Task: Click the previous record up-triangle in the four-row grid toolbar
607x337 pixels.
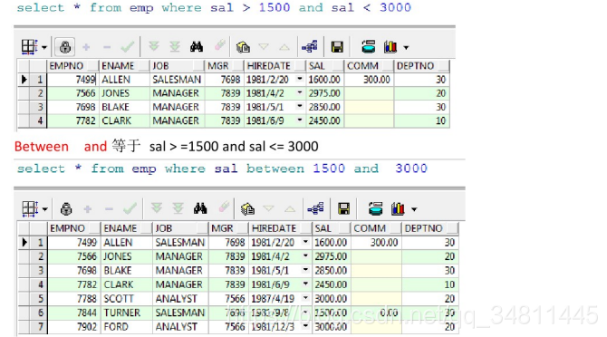Action: pyautogui.click(x=284, y=47)
